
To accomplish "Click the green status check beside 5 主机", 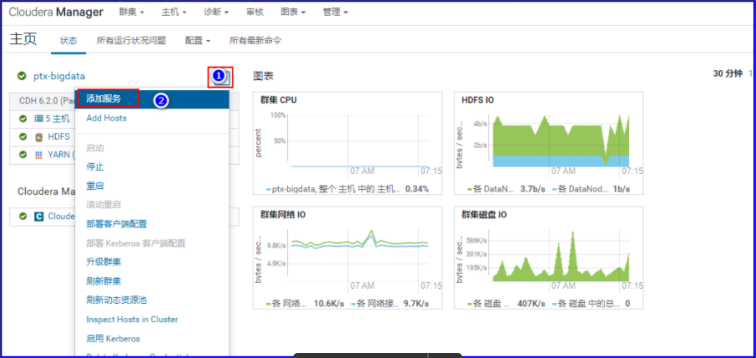I will pos(23,118).
